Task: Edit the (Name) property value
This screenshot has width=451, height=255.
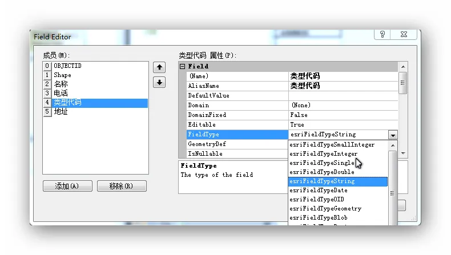Action: (343, 76)
